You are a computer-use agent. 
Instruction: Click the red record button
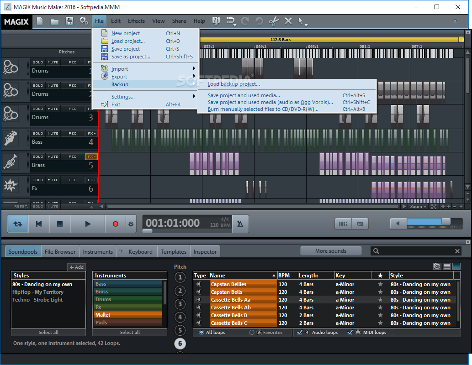[x=115, y=224]
